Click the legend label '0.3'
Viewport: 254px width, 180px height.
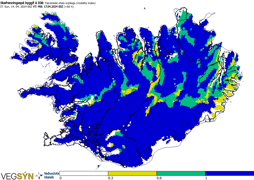(110, 178)
